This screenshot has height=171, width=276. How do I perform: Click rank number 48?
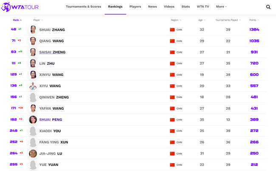click(x=14, y=29)
